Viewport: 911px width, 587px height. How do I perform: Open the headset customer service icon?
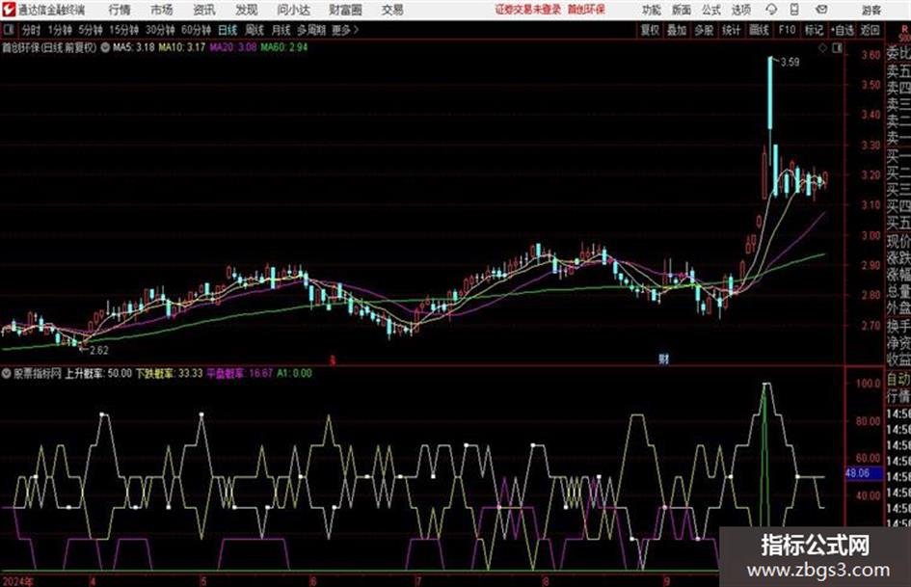tap(771, 10)
